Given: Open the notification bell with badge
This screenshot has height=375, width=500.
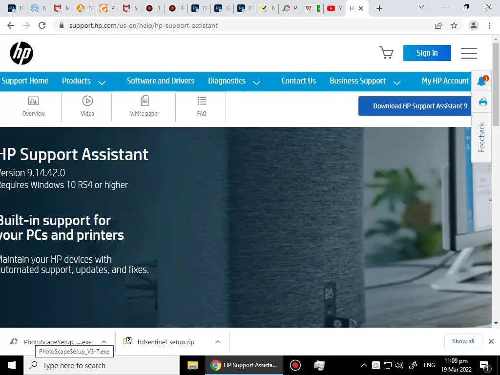Looking at the screenshot, I should tap(482, 81).
